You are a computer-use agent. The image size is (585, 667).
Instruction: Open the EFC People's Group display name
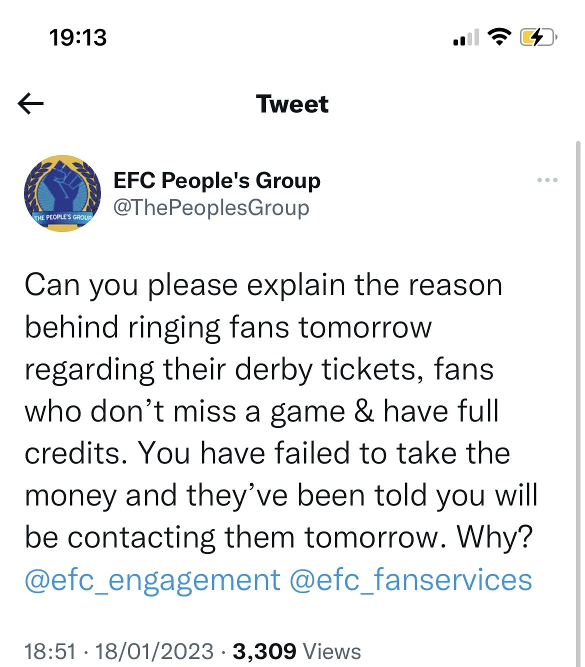[x=216, y=180]
